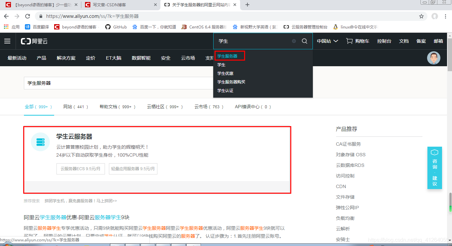Click the header search magnifier icon
This screenshot has width=452, height=246.
pos(305,41)
